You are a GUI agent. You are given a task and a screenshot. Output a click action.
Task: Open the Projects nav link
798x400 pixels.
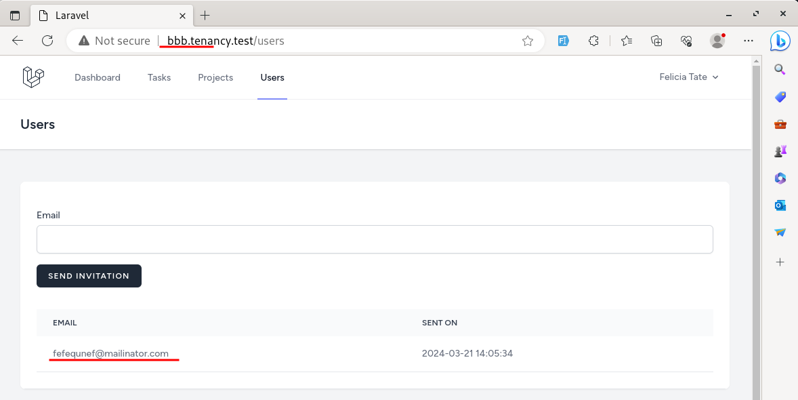215,77
